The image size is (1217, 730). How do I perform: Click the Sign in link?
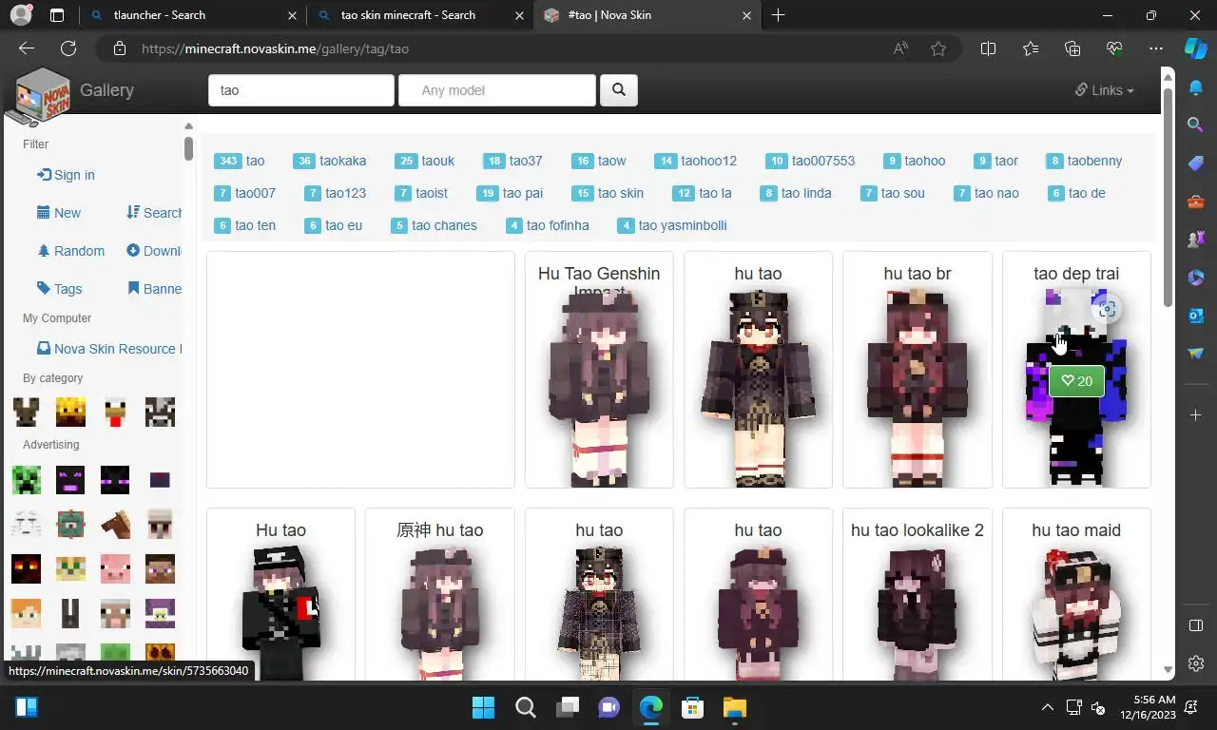click(x=66, y=175)
